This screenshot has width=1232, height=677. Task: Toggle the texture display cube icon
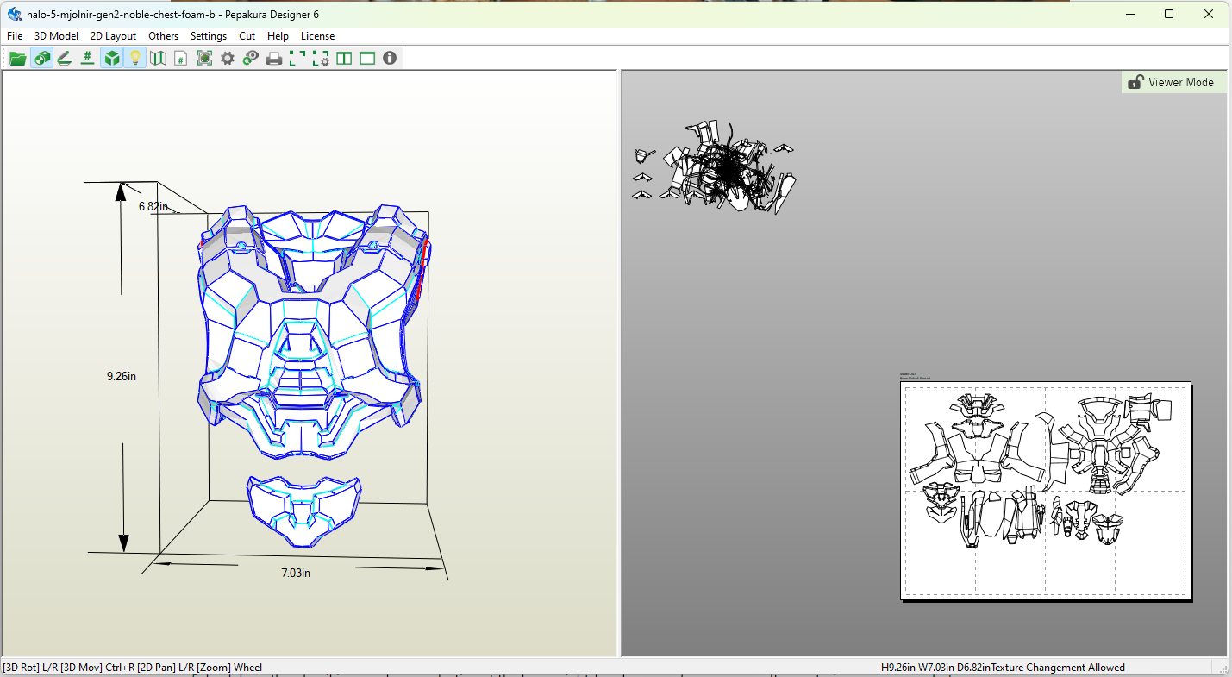[x=41, y=59]
